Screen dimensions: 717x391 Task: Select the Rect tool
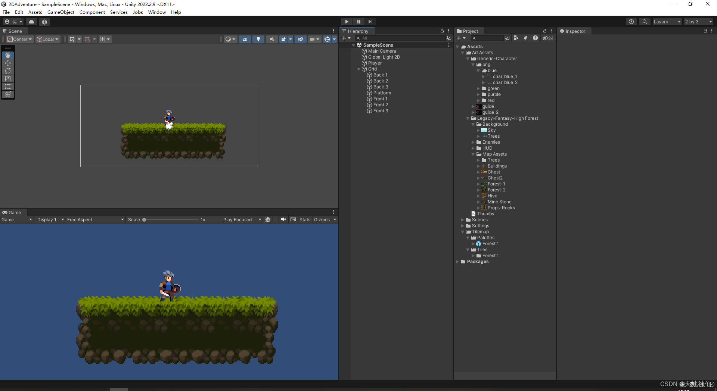pos(8,87)
